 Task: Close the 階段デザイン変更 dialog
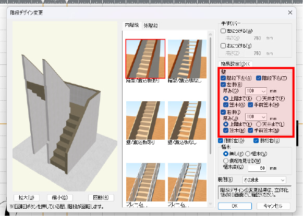(x=290, y=12)
